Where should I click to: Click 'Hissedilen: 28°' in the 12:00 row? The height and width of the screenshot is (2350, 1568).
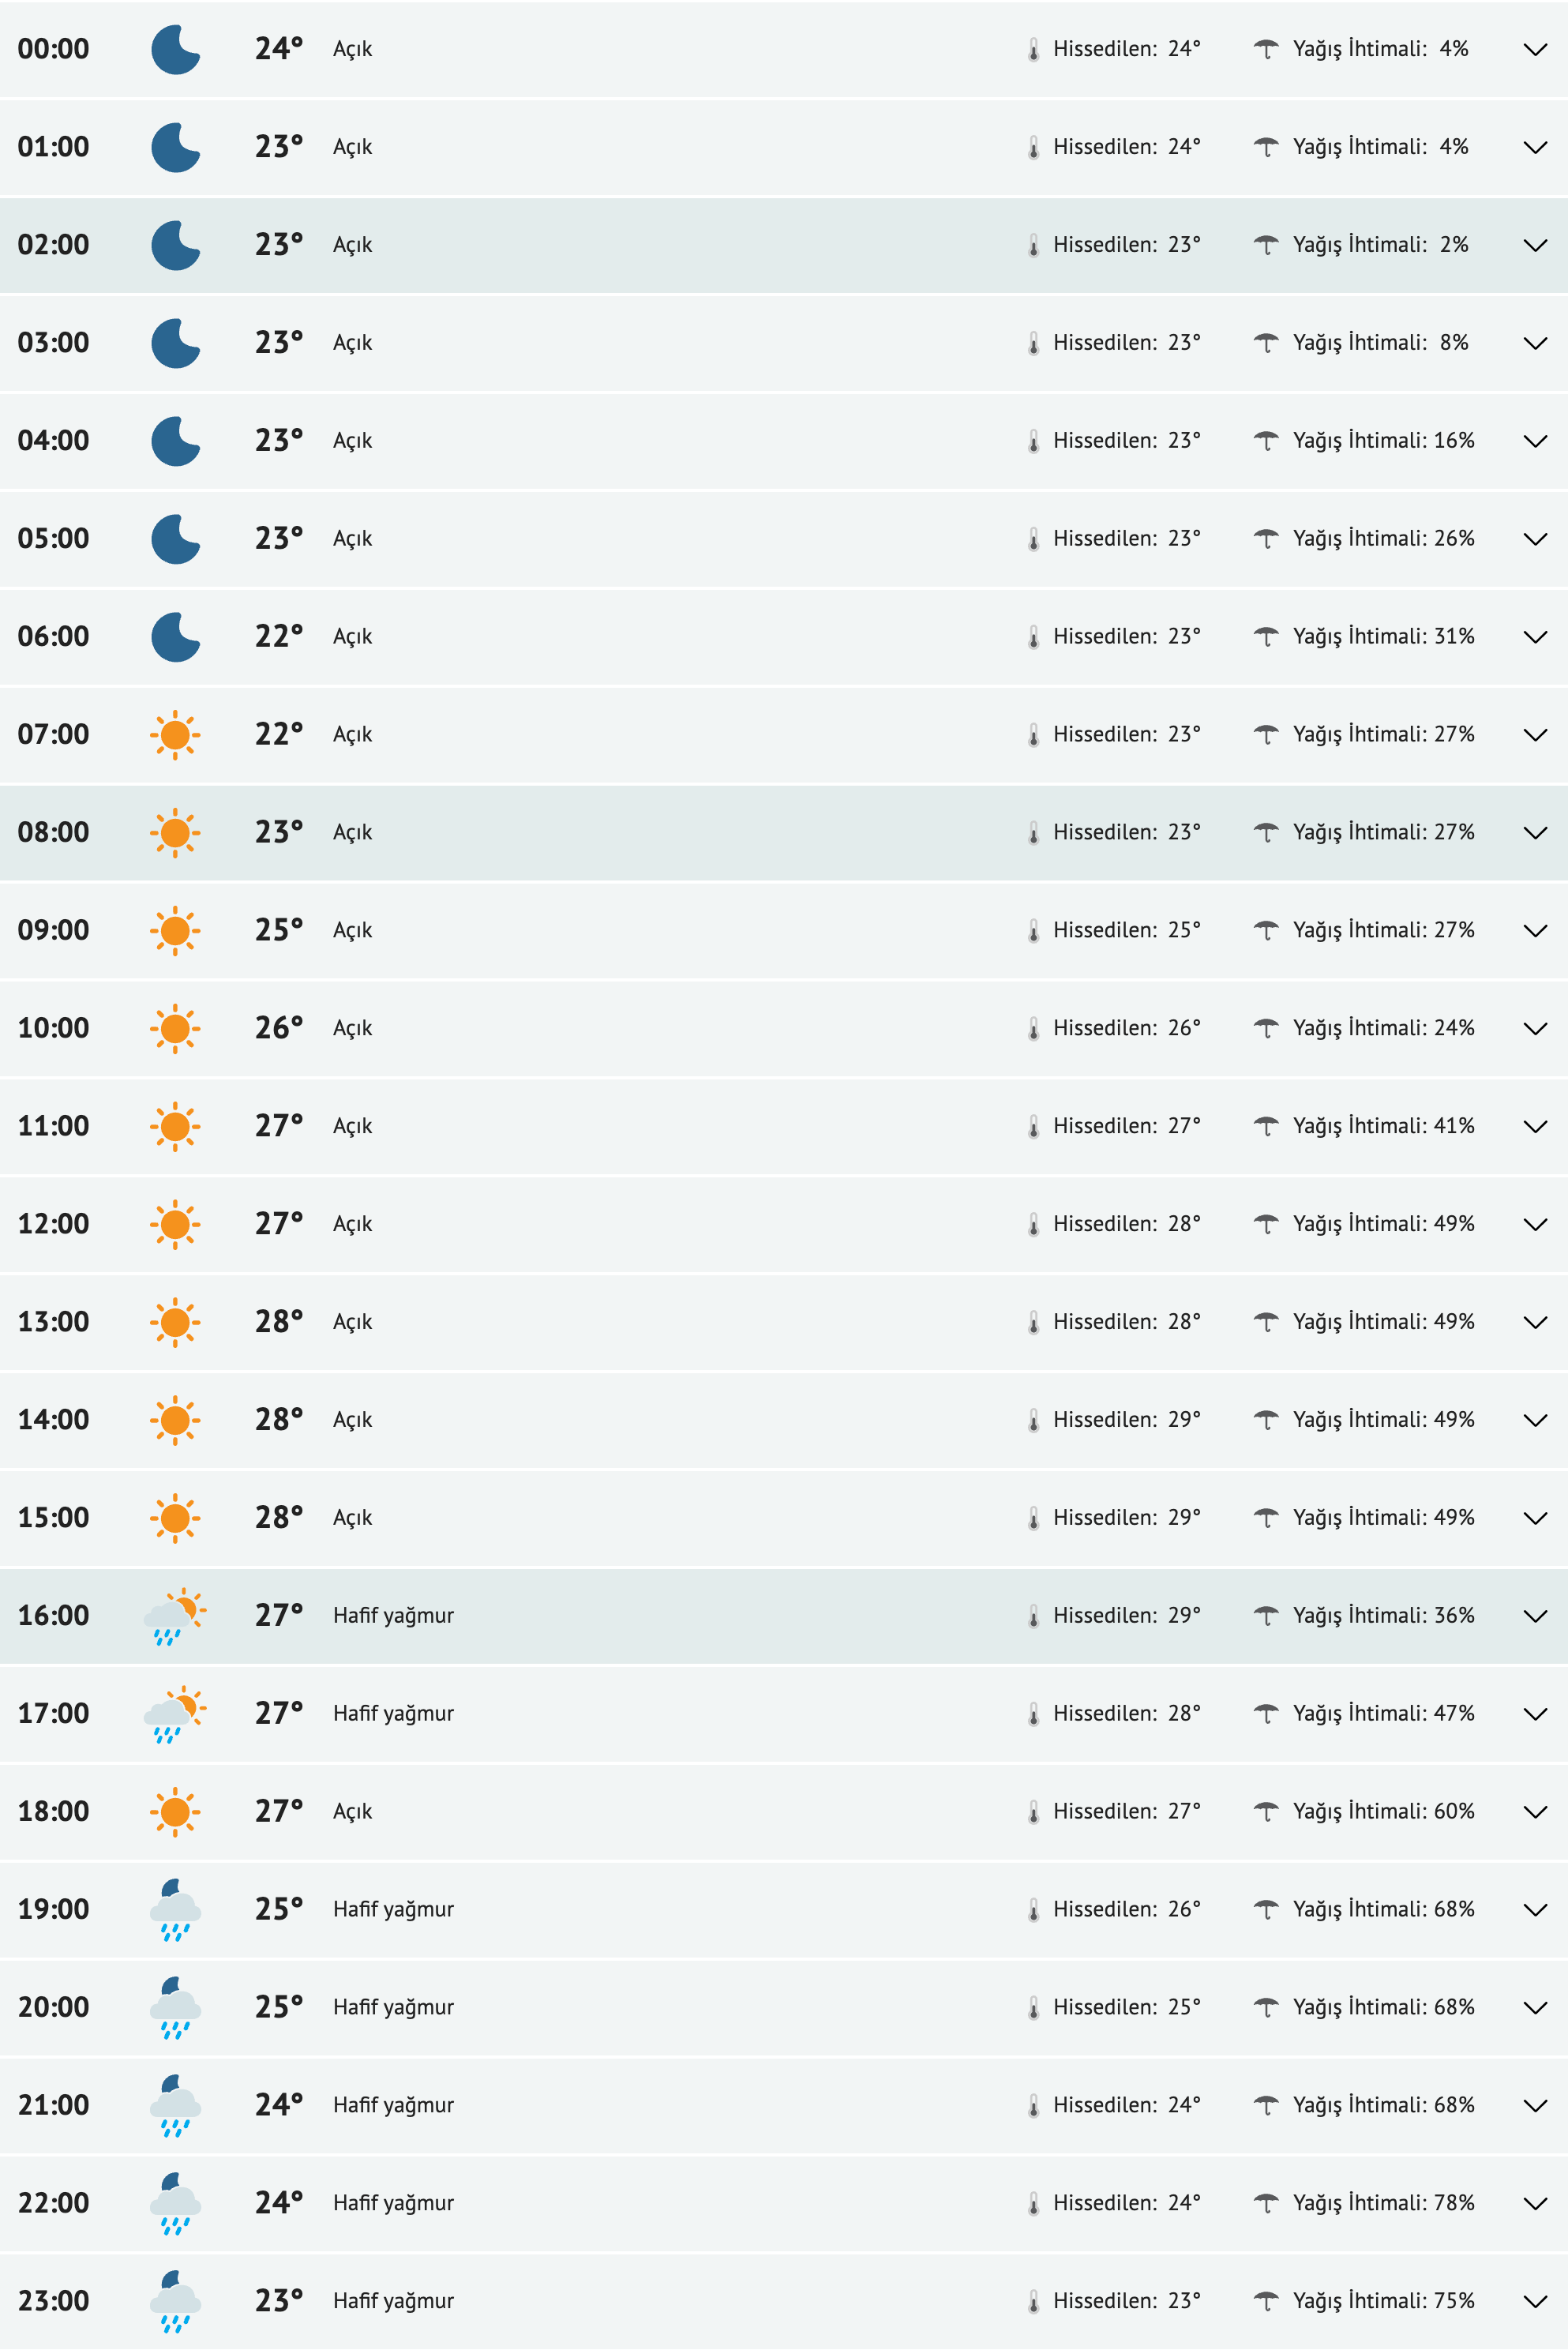pos(1126,1224)
